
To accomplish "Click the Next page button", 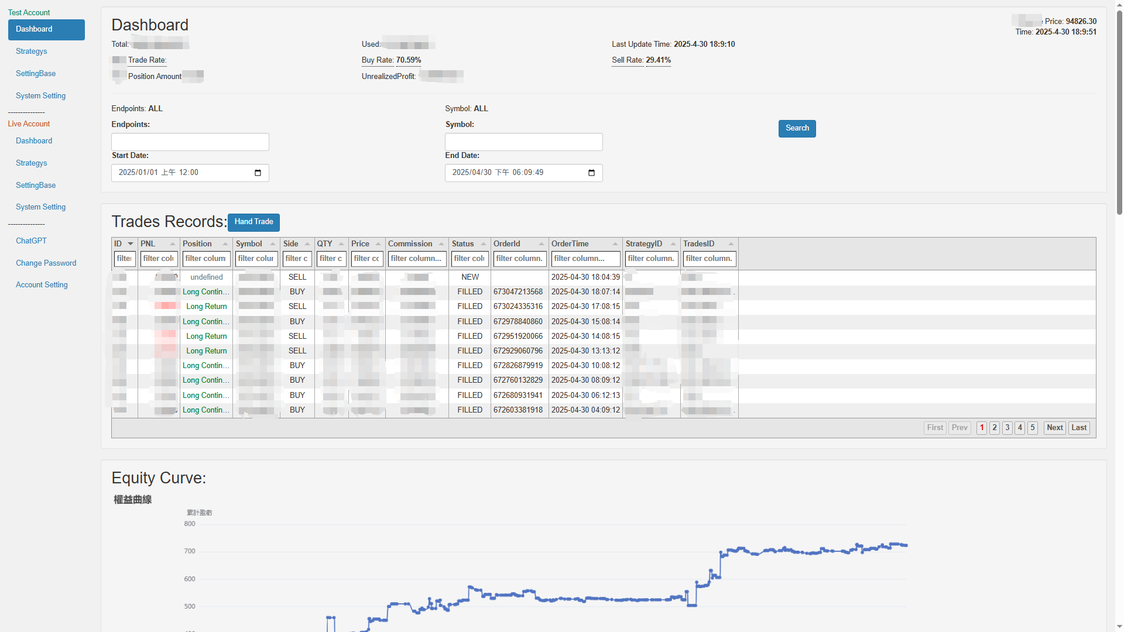I will (1055, 428).
